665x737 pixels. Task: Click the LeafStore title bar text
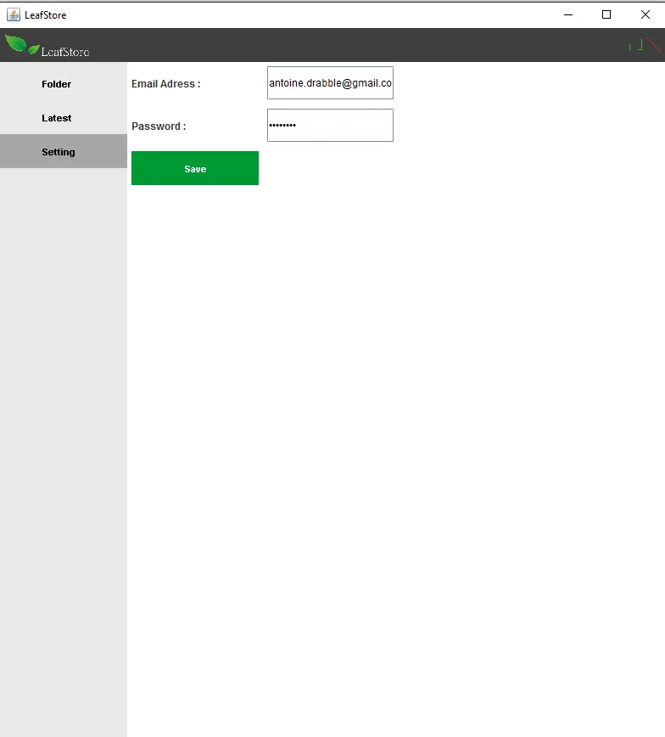(x=46, y=15)
